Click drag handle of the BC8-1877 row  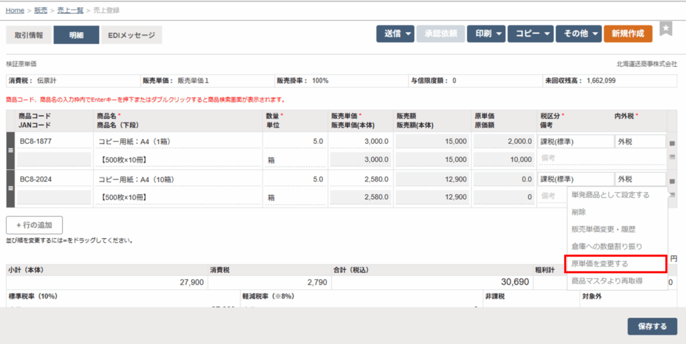(10, 151)
